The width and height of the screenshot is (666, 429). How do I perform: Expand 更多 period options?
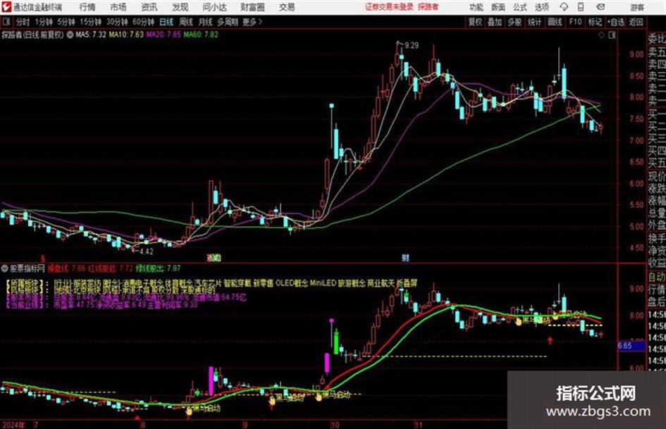[x=252, y=22]
